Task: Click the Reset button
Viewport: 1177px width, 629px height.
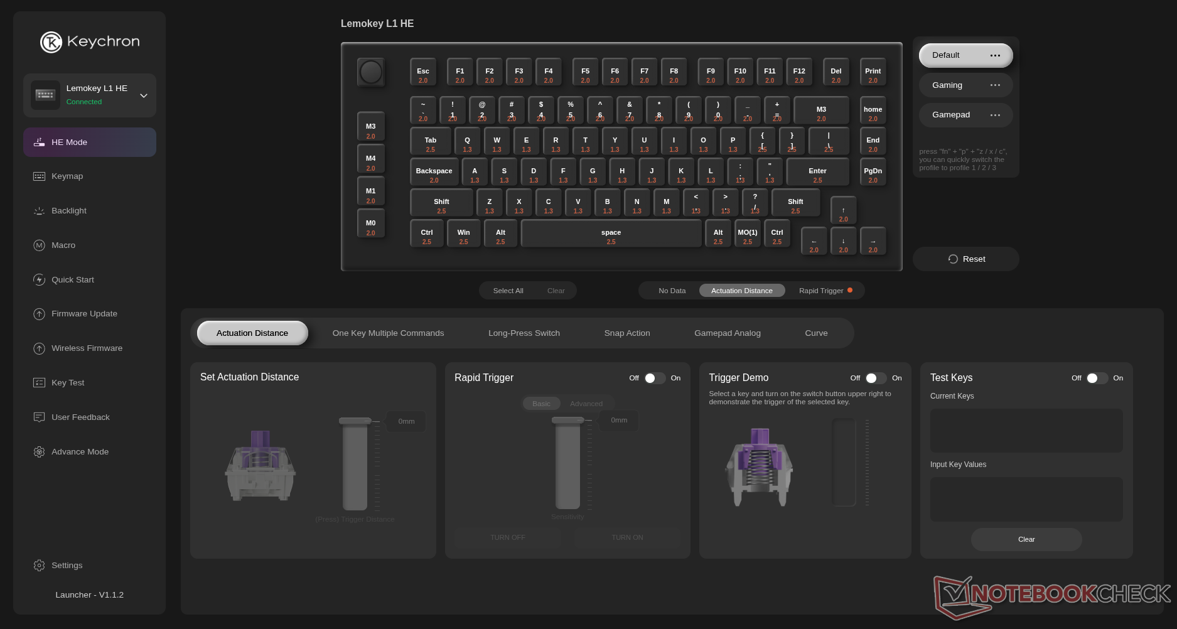Action: 965,259
